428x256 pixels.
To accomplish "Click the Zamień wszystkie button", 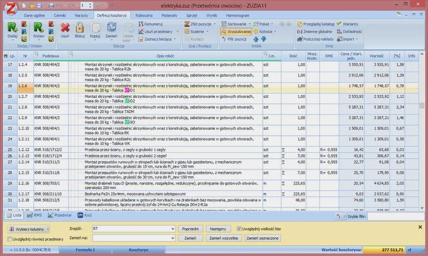I will click(224, 238).
